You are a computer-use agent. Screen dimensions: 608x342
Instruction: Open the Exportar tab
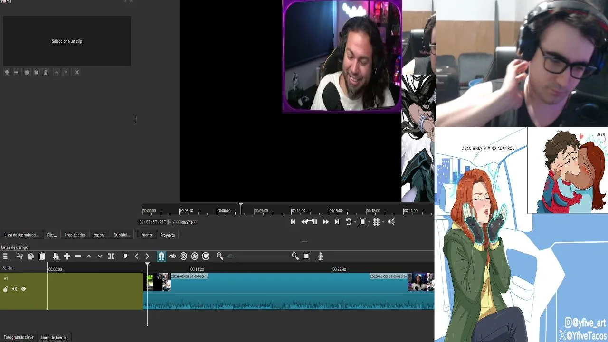[99, 235]
